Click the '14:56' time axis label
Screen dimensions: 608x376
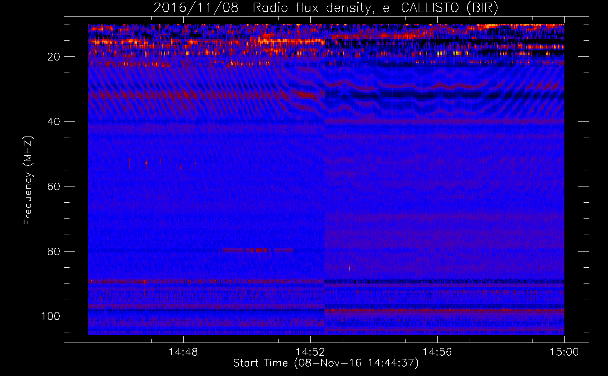437,352
